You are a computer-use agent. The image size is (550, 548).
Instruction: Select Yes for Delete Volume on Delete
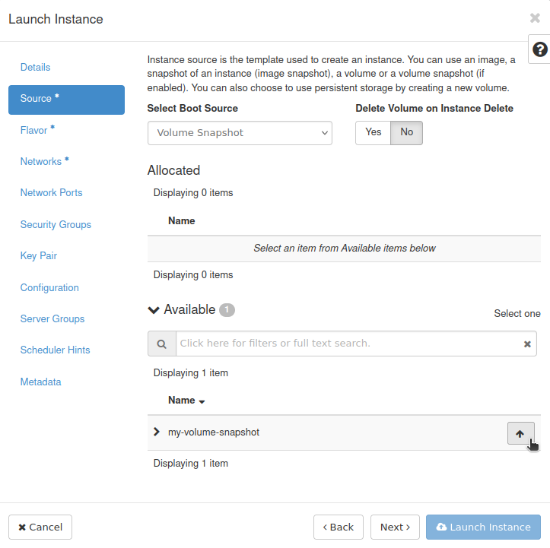(x=373, y=132)
